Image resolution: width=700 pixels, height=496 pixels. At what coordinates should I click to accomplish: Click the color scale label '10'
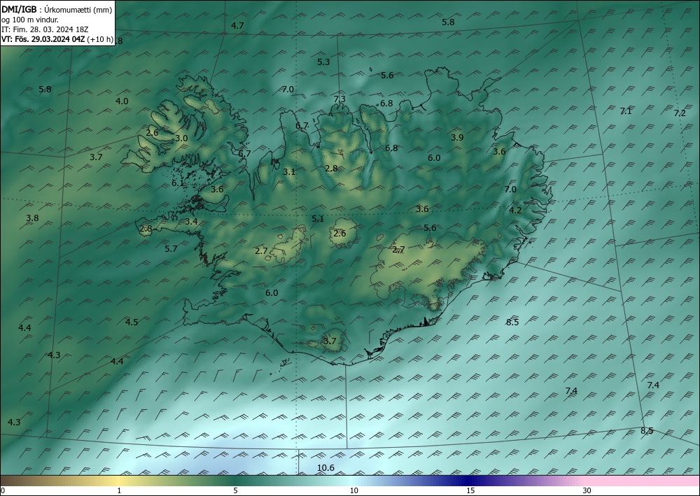coord(353,490)
